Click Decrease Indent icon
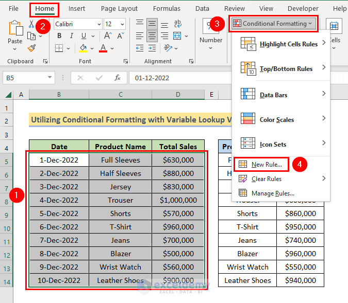The image size is (348, 303). coord(140,48)
